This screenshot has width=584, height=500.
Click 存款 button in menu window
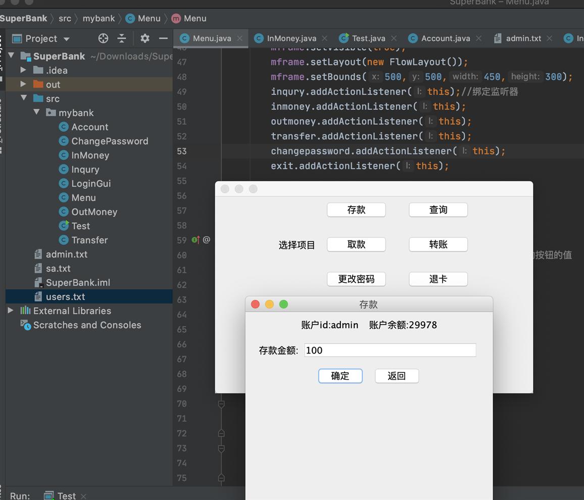click(x=356, y=210)
